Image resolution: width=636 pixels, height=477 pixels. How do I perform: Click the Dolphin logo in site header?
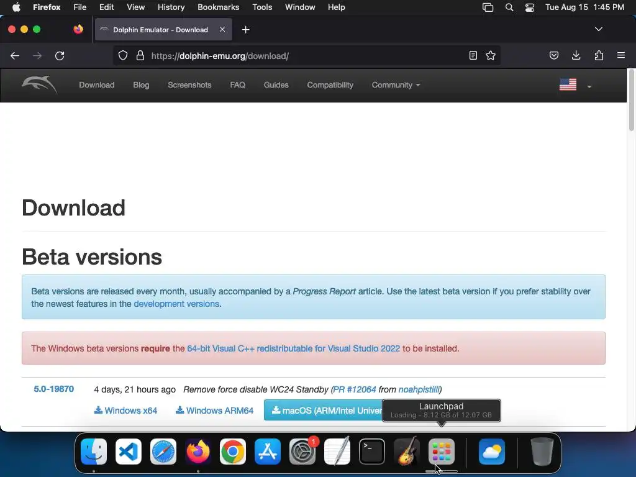(x=39, y=84)
